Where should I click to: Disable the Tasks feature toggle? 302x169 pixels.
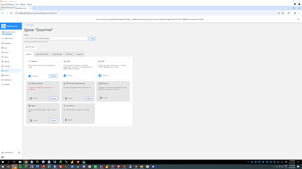coord(65,75)
